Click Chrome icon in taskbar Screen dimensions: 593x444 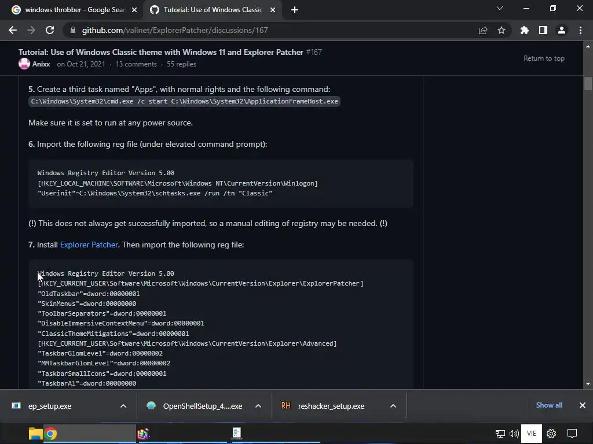(x=51, y=434)
